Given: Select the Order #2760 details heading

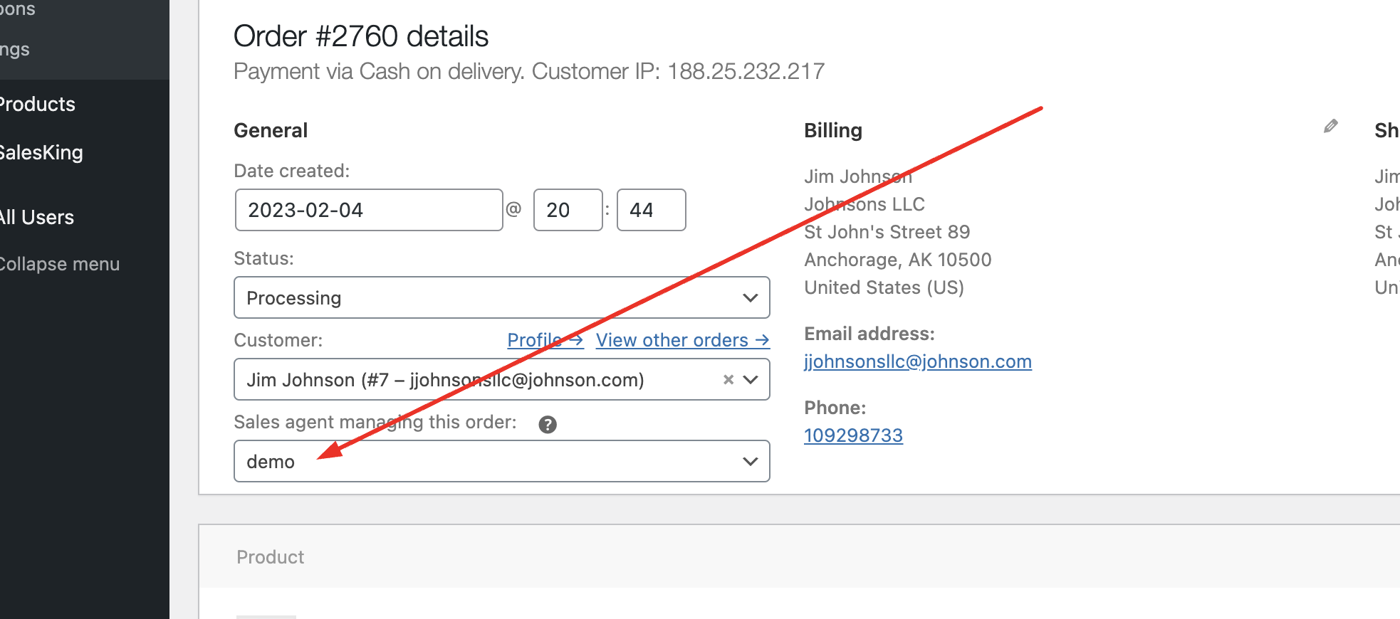Looking at the screenshot, I should click(361, 36).
